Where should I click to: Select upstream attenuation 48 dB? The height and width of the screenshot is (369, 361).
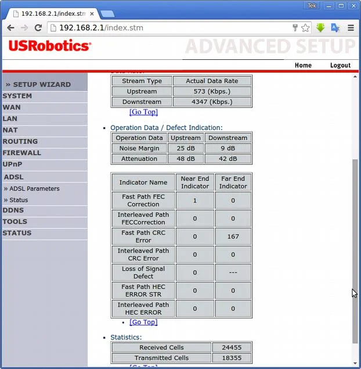point(186,159)
